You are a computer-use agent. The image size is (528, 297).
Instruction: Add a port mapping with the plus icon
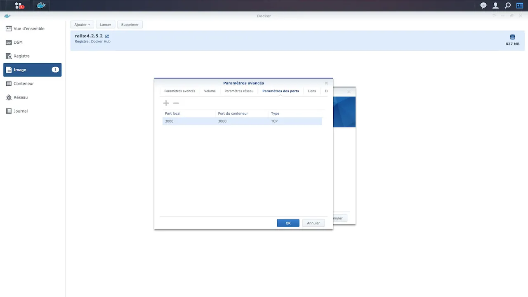166,103
